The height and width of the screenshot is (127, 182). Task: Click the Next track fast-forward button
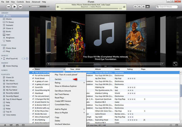pyautogui.click(x=21, y=7)
